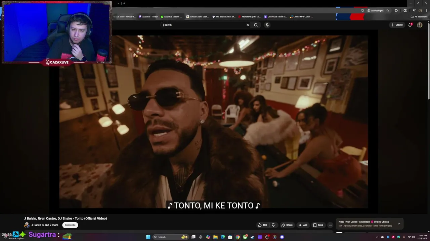
Task: Open the Windows Start menu
Action: [148, 237]
